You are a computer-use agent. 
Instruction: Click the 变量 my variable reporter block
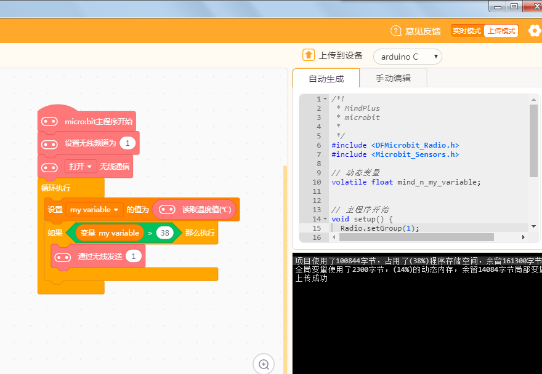110,233
